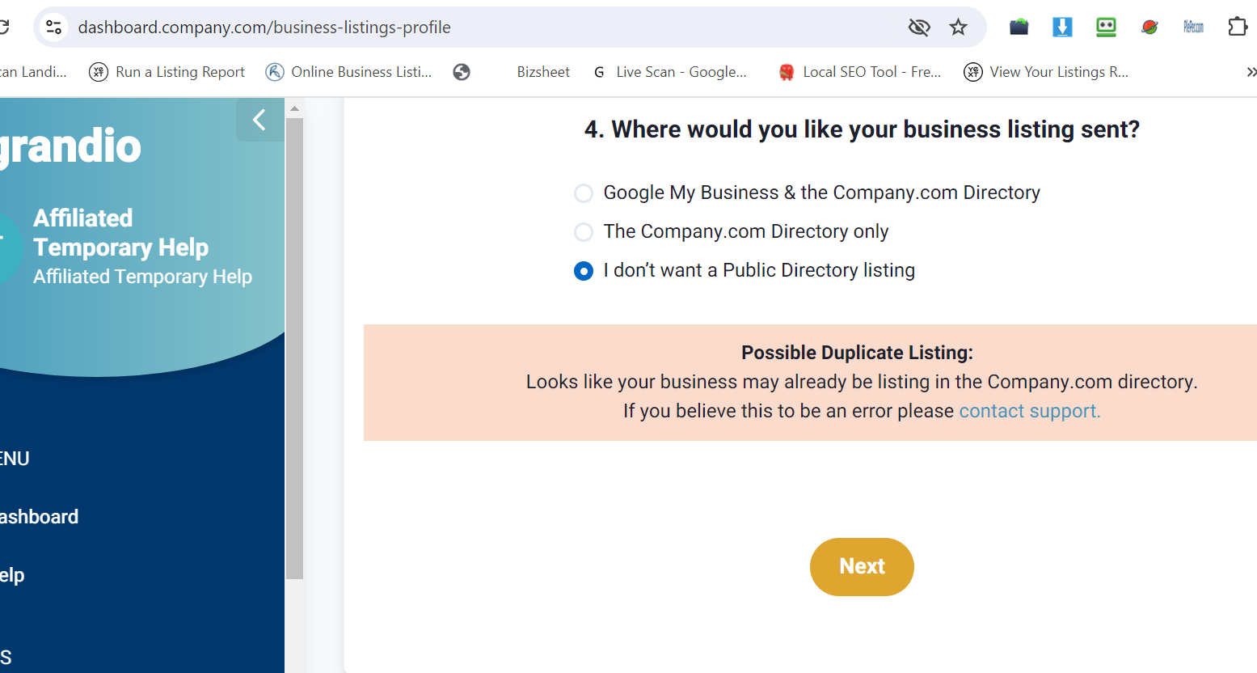Collapse the sidebar with the left chevron
Viewport: 1257px width, 673px height.
(x=259, y=121)
